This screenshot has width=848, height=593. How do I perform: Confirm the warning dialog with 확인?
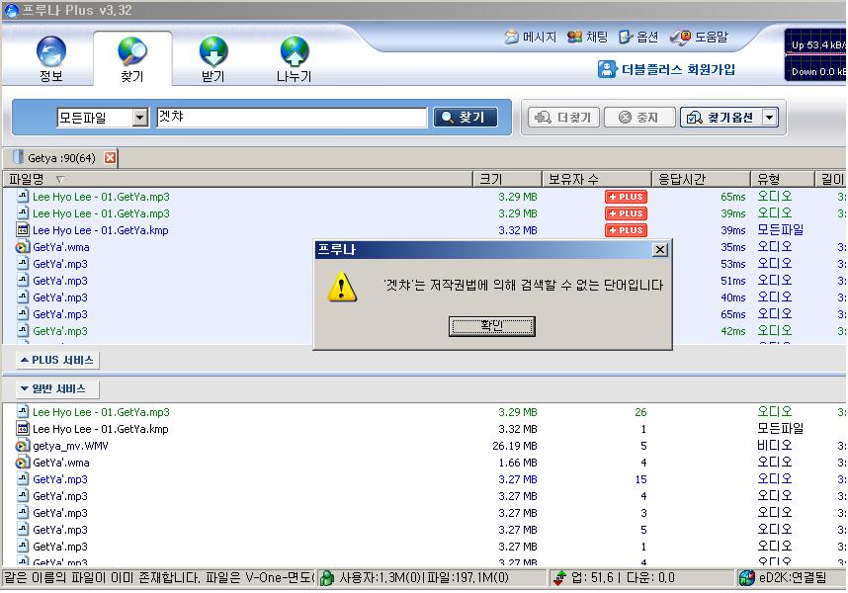click(x=491, y=326)
